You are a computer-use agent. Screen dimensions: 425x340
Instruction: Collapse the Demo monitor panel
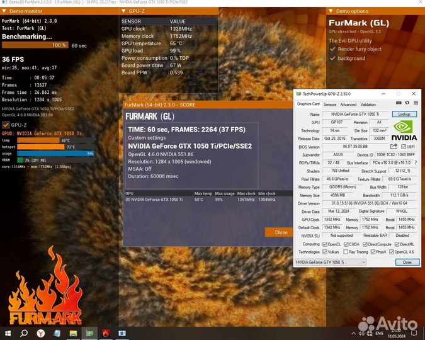coord(4,11)
